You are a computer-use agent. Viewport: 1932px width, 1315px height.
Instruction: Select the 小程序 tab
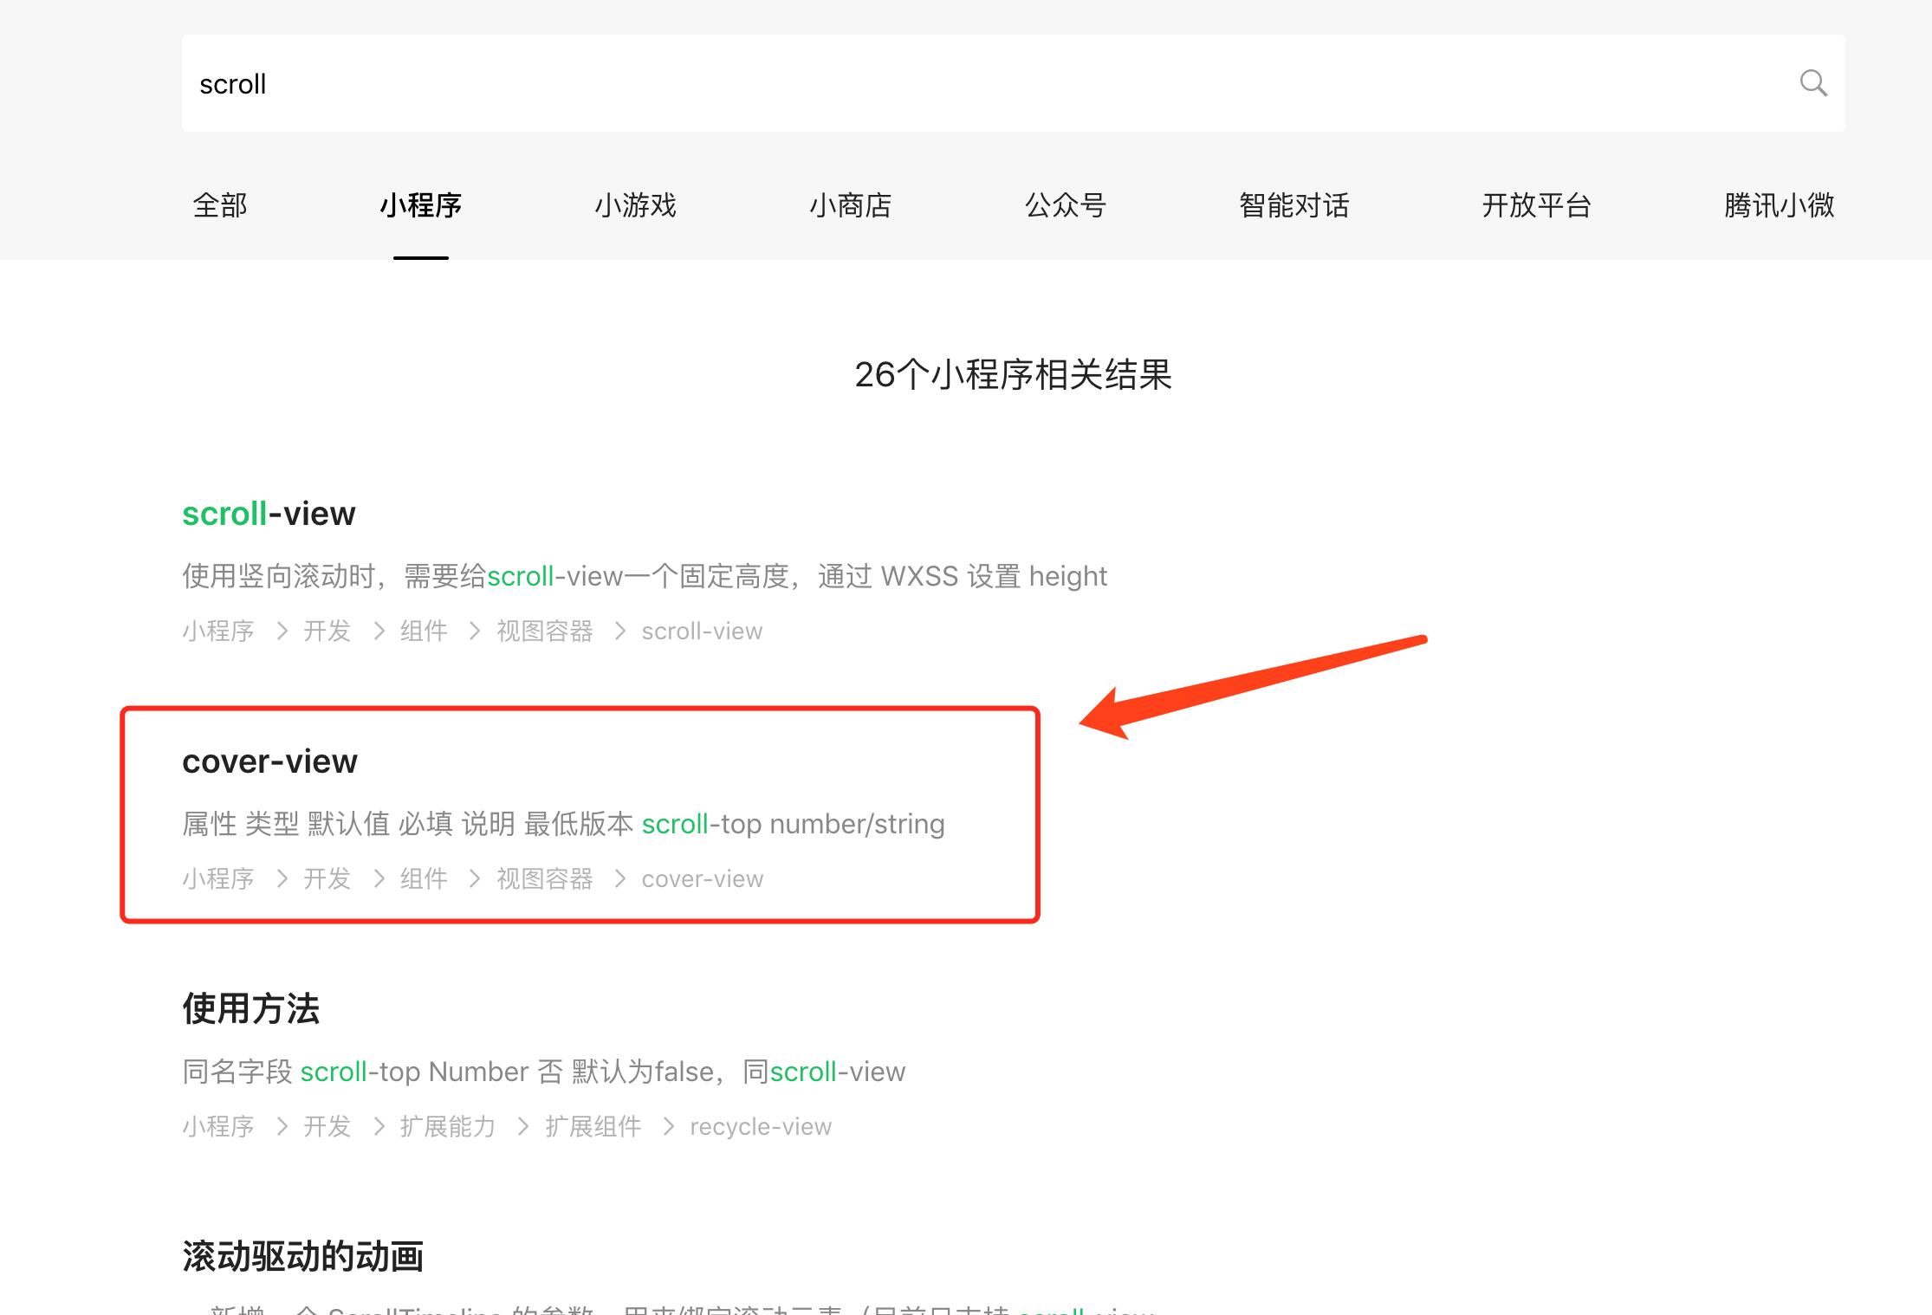421,205
